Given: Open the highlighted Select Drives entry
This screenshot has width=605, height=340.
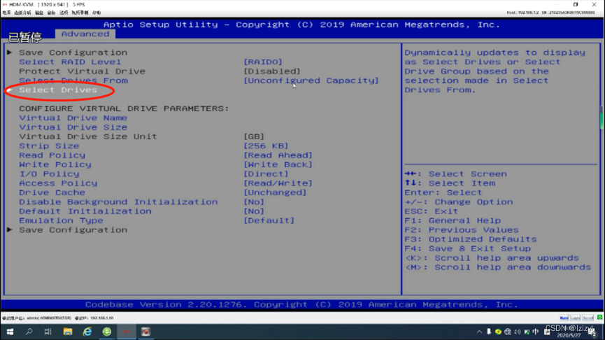Looking at the screenshot, I should tap(58, 90).
